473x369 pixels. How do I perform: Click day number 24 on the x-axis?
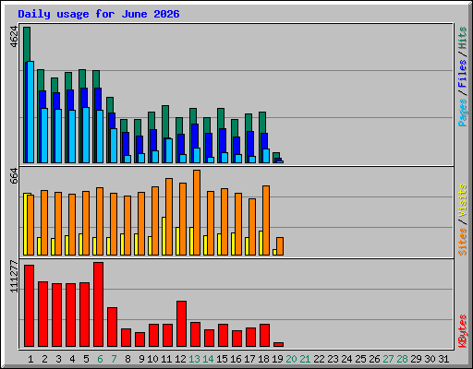pos(346,359)
